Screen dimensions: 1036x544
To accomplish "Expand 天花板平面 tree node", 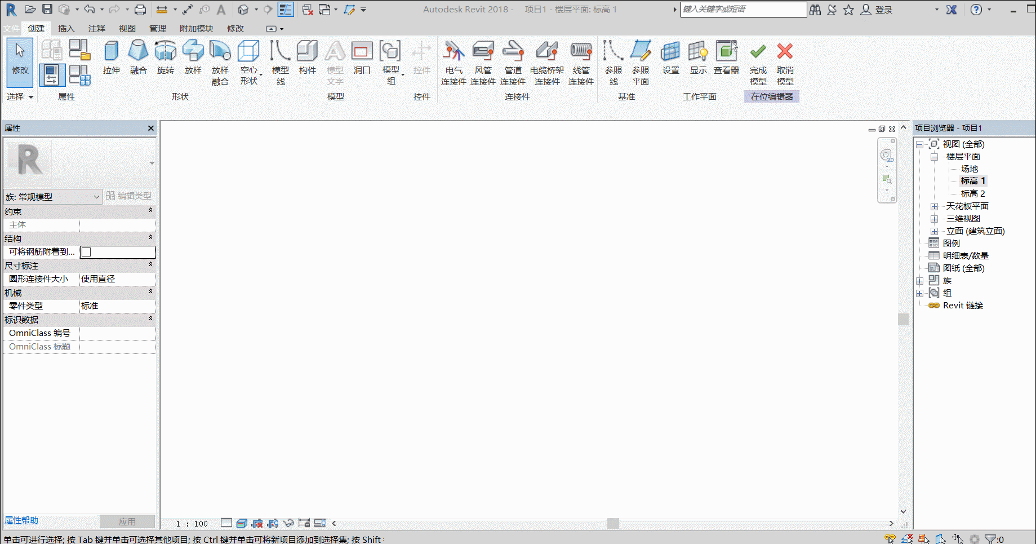I will pos(934,206).
